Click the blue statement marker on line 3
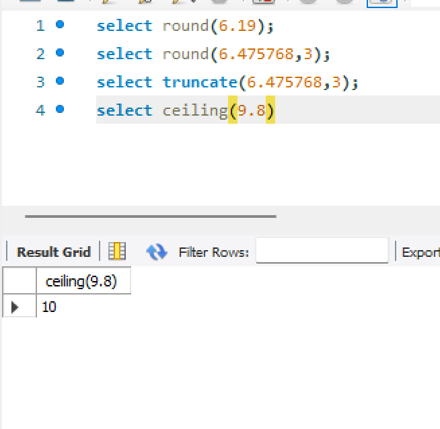This screenshot has width=440, height=429. point(60,81)
